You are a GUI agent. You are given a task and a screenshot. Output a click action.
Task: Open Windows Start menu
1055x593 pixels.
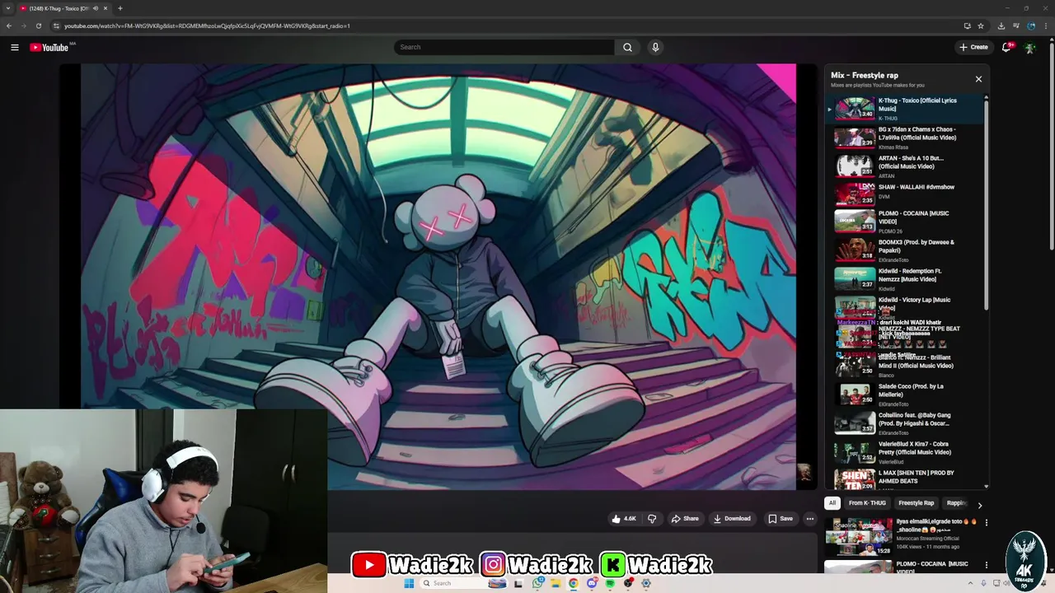[409, 583]
